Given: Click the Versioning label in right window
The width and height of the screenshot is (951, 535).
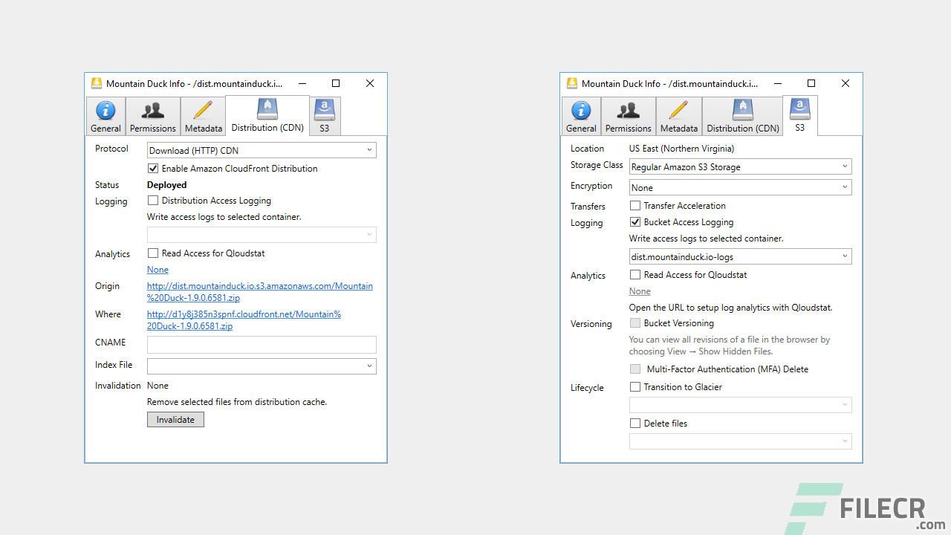Looking at the screenshot, I should point(591,324).
